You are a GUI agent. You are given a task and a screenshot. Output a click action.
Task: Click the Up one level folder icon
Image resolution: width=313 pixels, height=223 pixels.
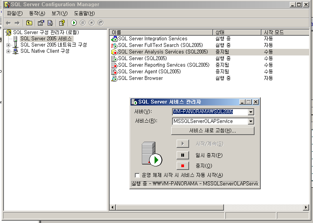click(29, 23)
